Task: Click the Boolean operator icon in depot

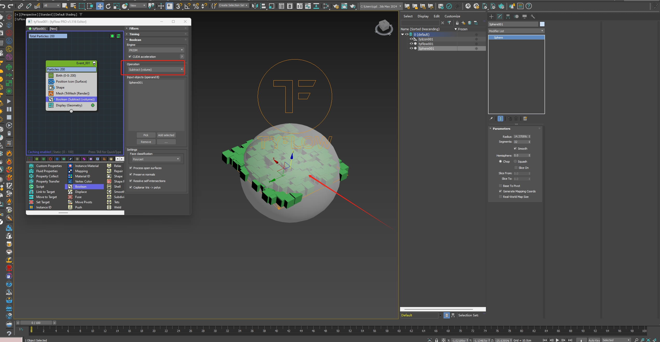Action: [x=70, y=187]
